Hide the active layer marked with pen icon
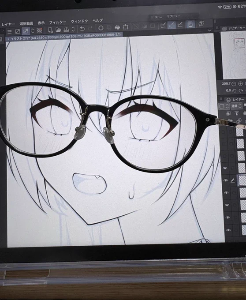The image size is (246, 300). 226,180
